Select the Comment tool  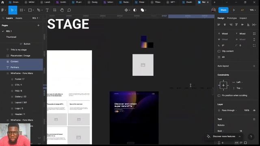[69, 10]
